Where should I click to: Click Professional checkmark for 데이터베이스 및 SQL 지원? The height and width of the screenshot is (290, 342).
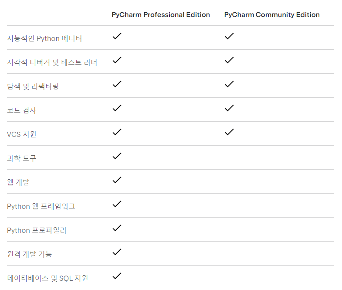(117, 276)
